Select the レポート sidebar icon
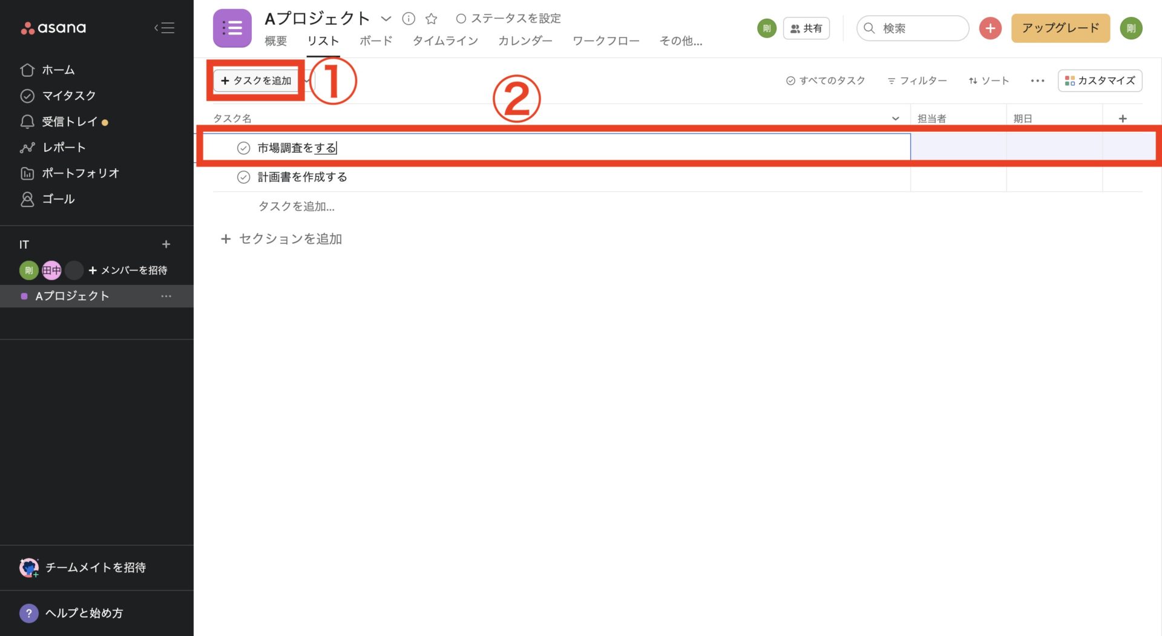Screen dimensions: 1162x636 27,147
